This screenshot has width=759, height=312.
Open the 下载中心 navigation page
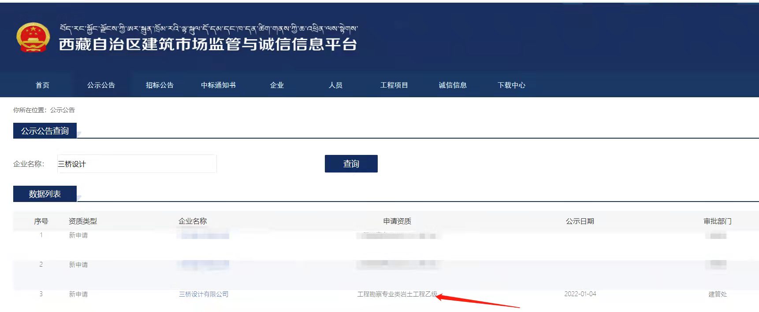pyautogui.click(x=511, y=85)
